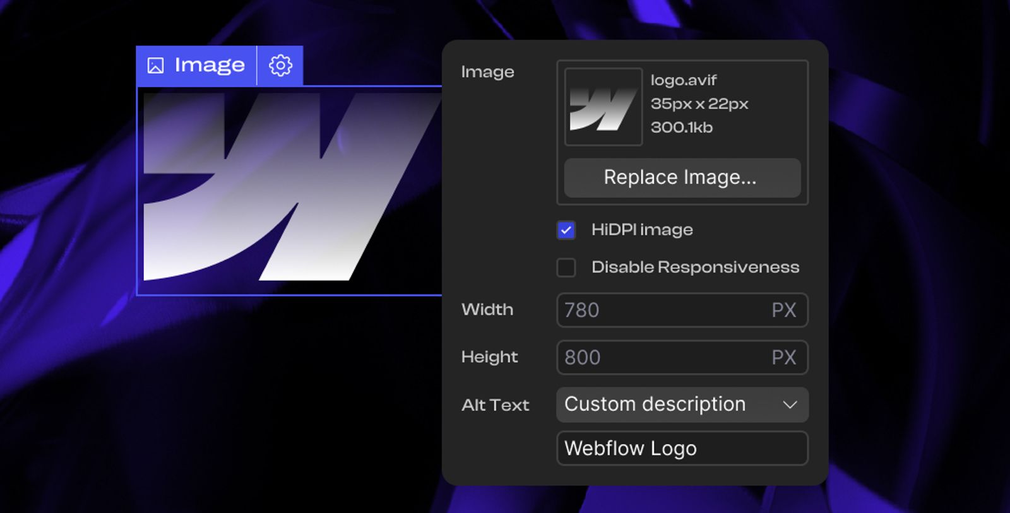
Task: Click the PX unit in Width field
Action: pyautogui.click(x=784, y=310)
